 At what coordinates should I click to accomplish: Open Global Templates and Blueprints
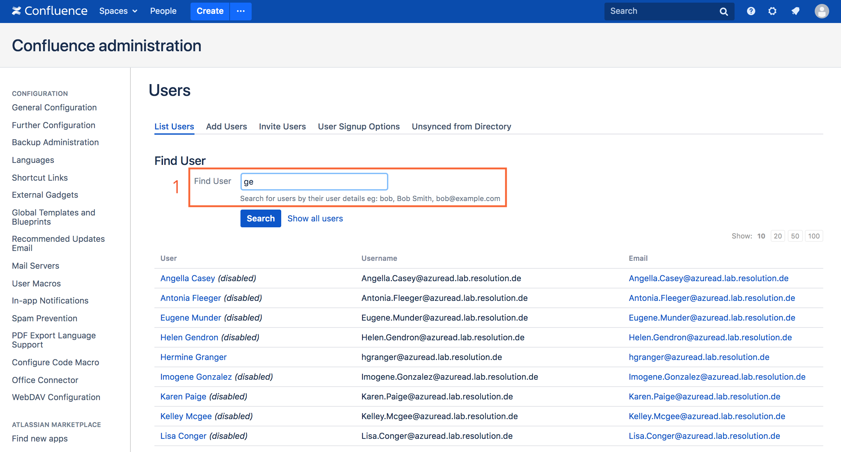[x=54, y=217]
